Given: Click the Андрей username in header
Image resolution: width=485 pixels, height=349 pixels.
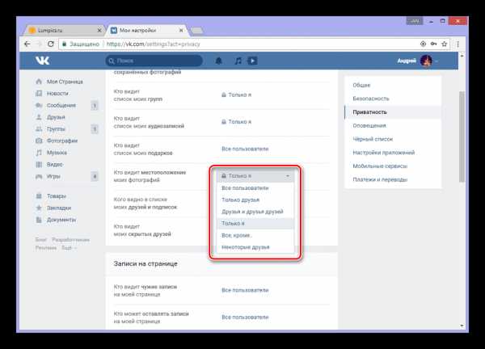Looking at the screenshot, I should pos(407,61).
